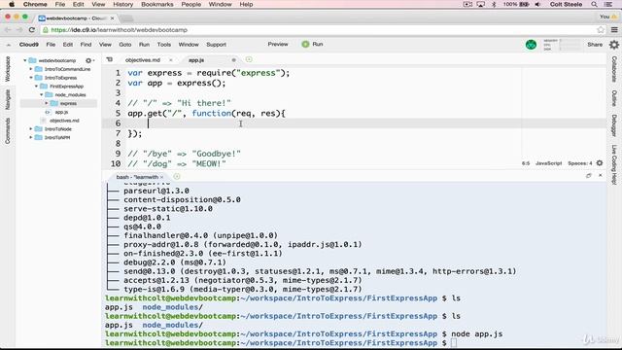Expand the IntroToCommandLine folder
The width and height of the screenshot is (622, 350).
pyautogui.click(x=31, y=69)
